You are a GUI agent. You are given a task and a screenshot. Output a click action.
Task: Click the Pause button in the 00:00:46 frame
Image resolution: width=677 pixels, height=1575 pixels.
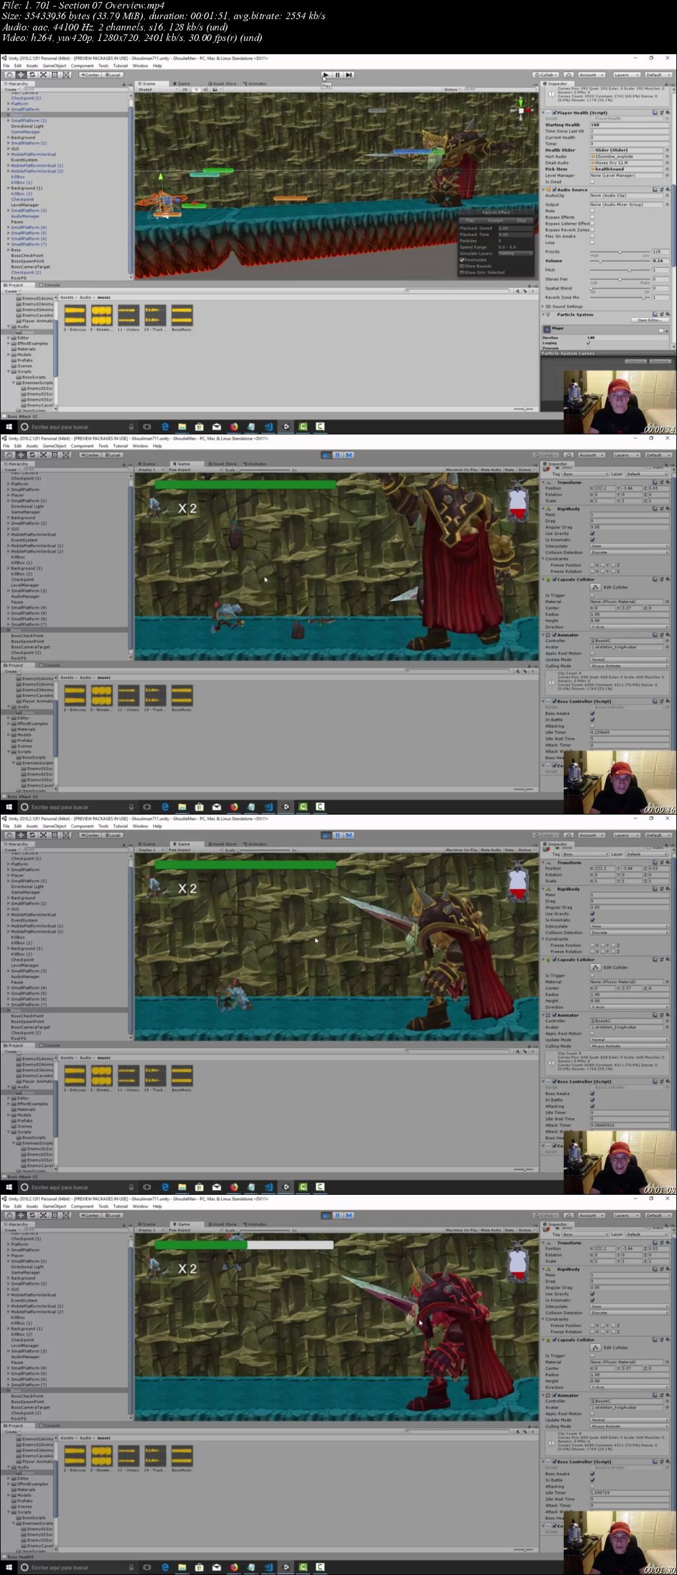click(x=337, y=455)
